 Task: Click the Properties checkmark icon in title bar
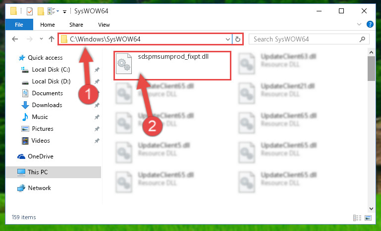(x=30, y=11)
